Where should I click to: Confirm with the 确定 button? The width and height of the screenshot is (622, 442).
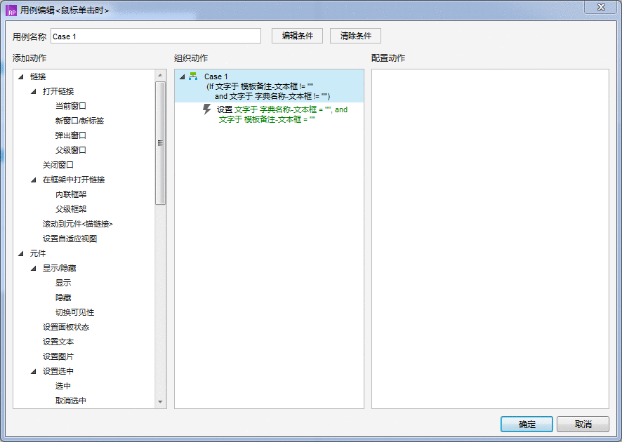(x=527, y=424)
